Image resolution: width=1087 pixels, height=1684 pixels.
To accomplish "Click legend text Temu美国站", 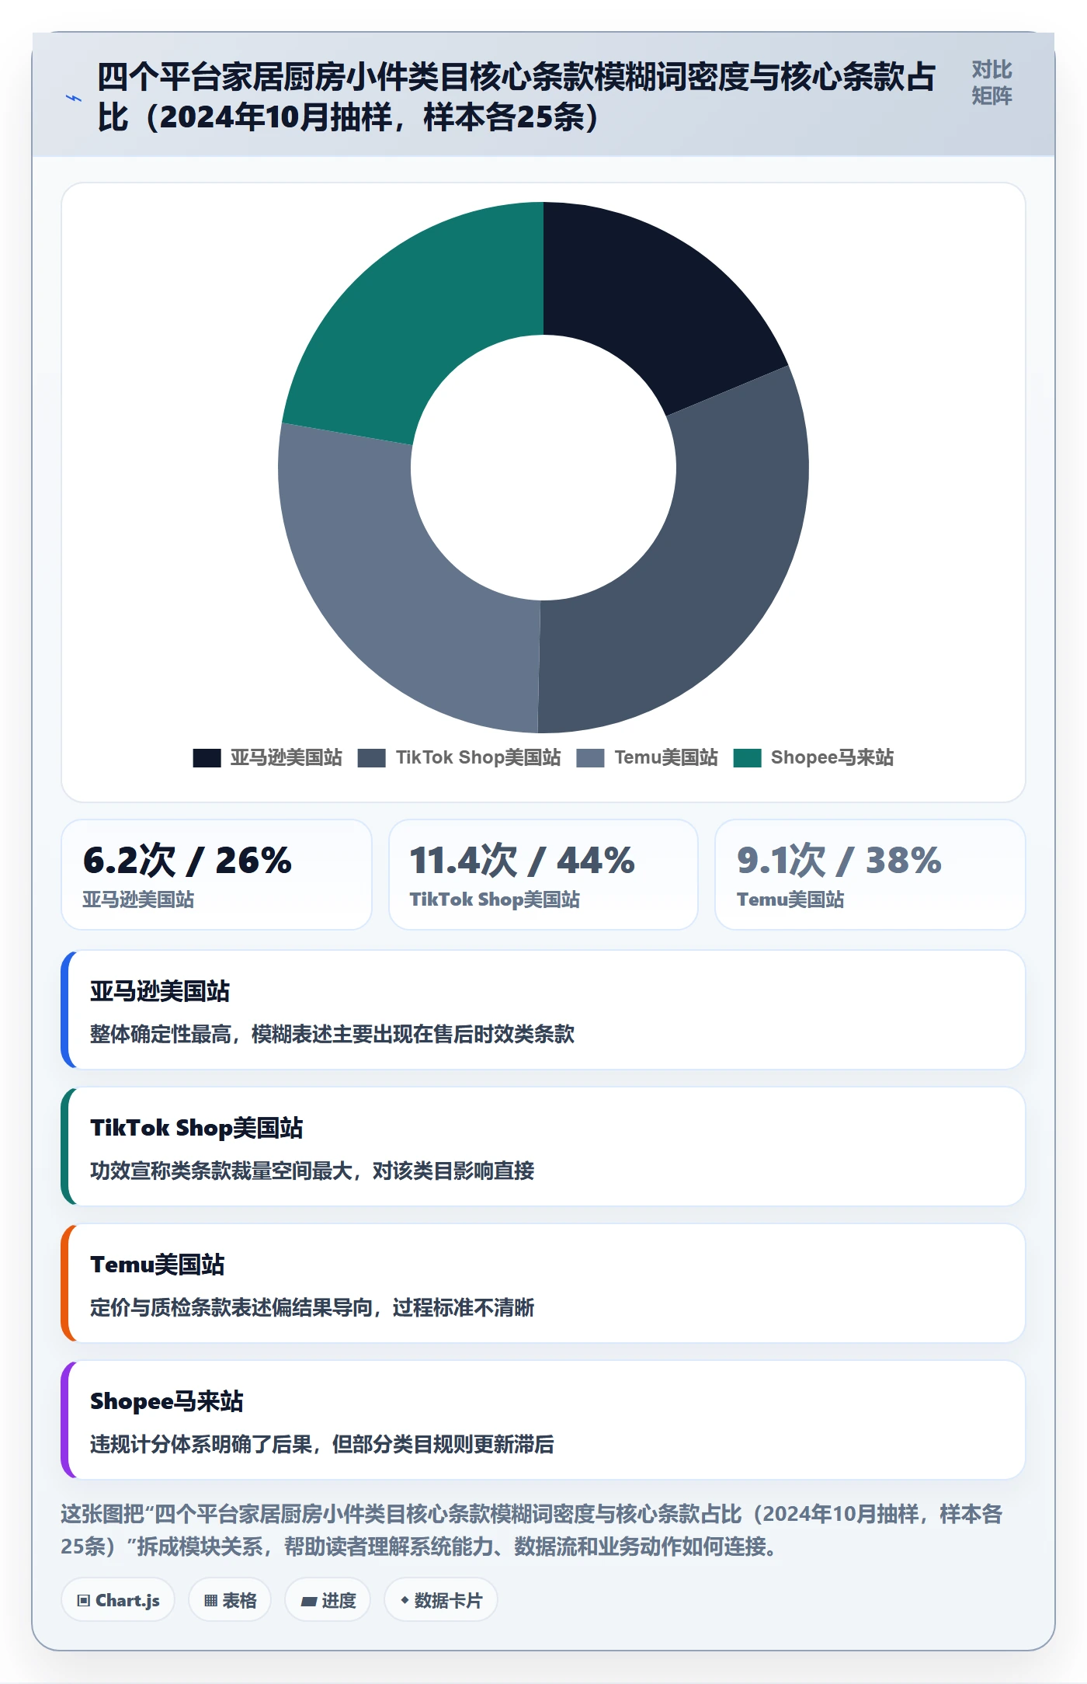I will 666,757.
